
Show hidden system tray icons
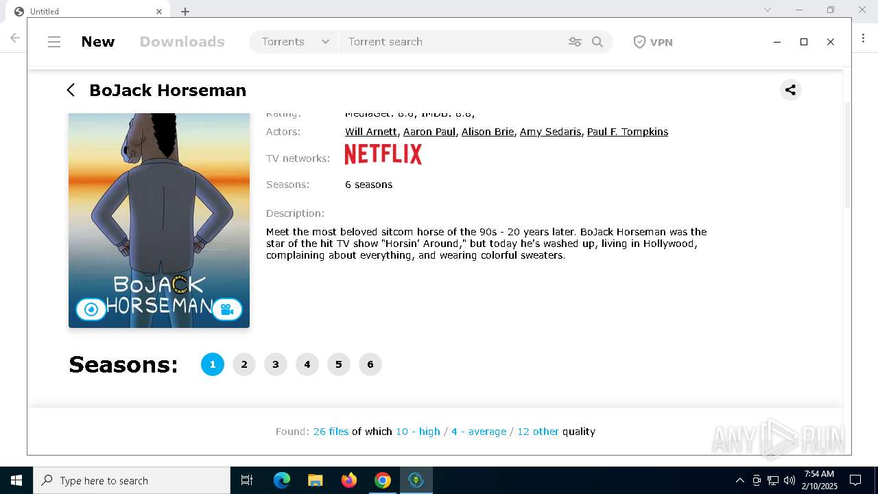click(x=739, y=480)
